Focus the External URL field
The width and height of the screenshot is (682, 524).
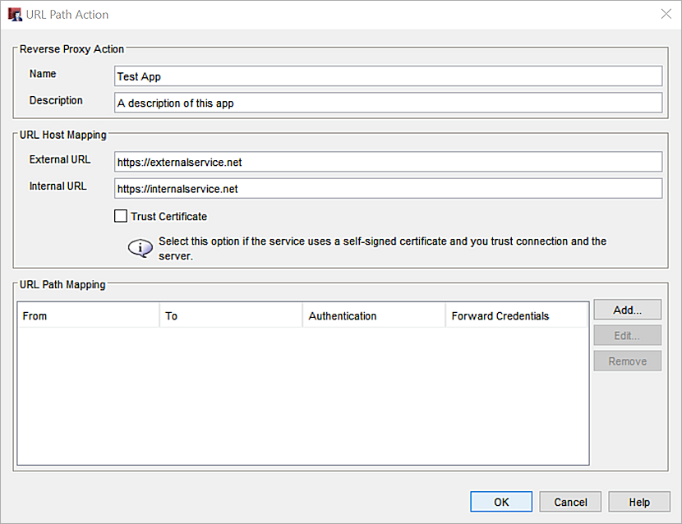[x=388, y=162]
